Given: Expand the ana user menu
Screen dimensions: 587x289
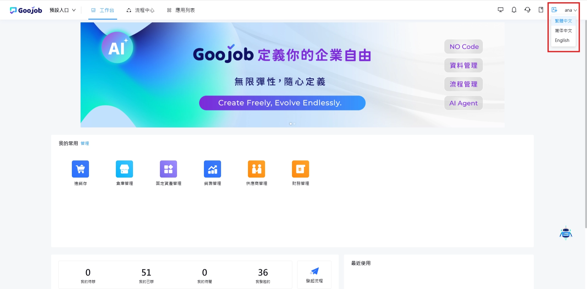Looking at the screenshot, I should coord(570,10).
